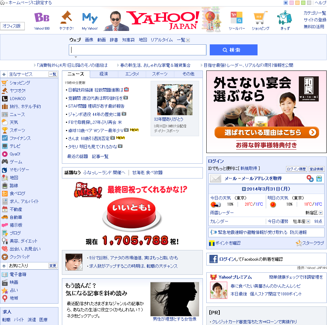
Task: Open the sidebar blog (ブログ) icon
Action: (4, 233)
